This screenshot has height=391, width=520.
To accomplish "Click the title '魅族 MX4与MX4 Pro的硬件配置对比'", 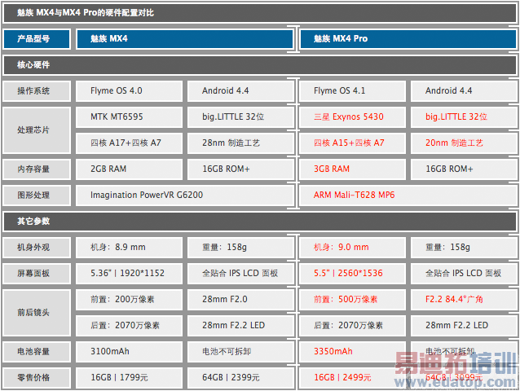I will coord(86,12).
